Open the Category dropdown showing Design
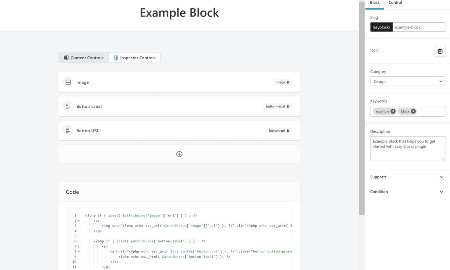The image size is (450, 270). (407, 81)
